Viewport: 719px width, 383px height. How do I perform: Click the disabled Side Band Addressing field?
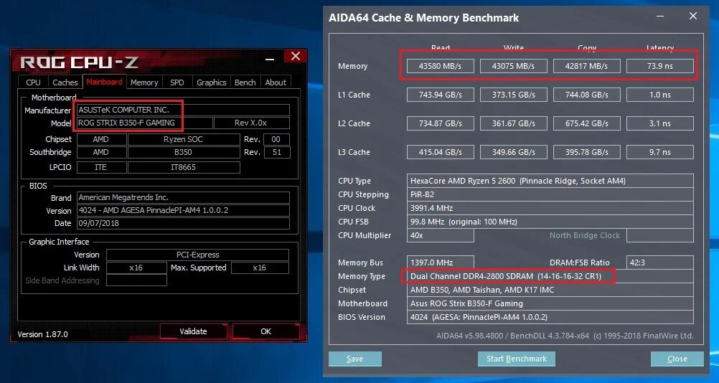tap(136, 280)
